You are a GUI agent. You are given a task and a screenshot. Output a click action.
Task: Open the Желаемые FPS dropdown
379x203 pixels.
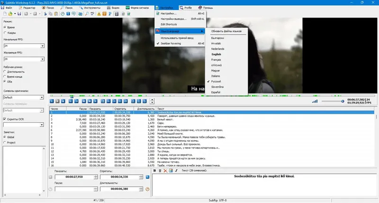42,59
